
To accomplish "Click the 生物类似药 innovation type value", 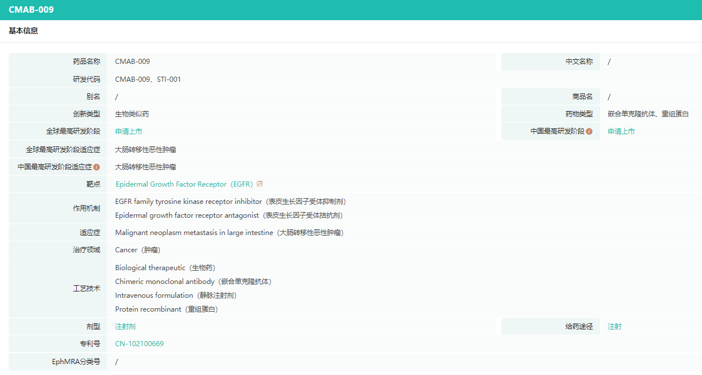I will coord(132,114).
